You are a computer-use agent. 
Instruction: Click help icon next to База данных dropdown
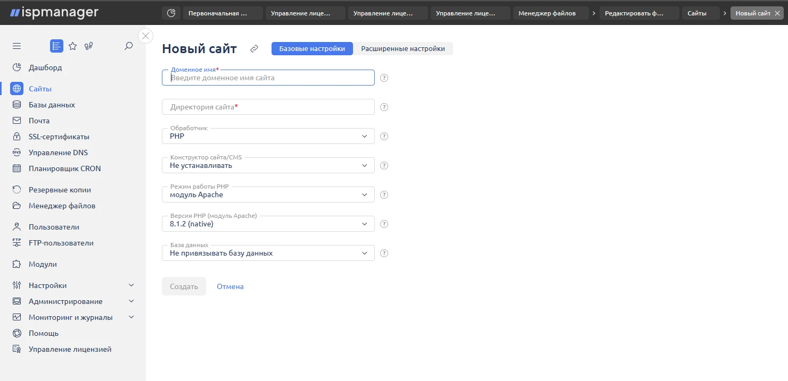384,253
